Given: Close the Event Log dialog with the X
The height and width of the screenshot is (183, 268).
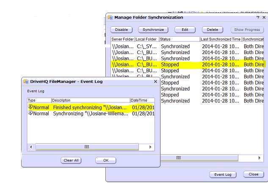Looking at the screenshot, I should (x=155, y=82).
